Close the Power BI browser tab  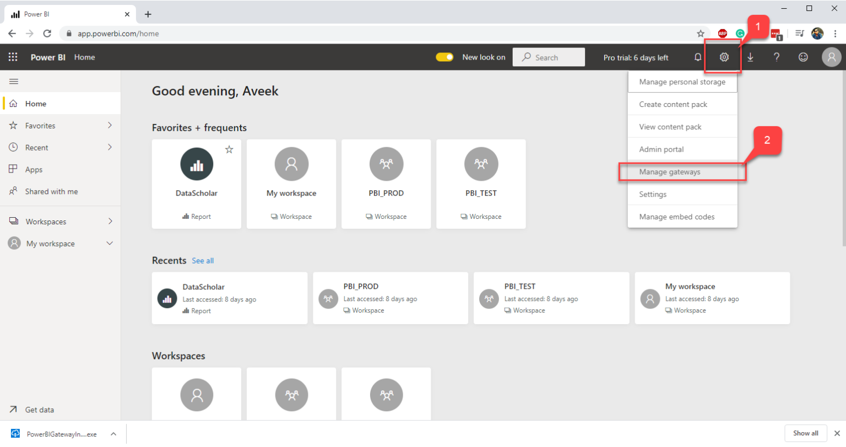(127, 14)
